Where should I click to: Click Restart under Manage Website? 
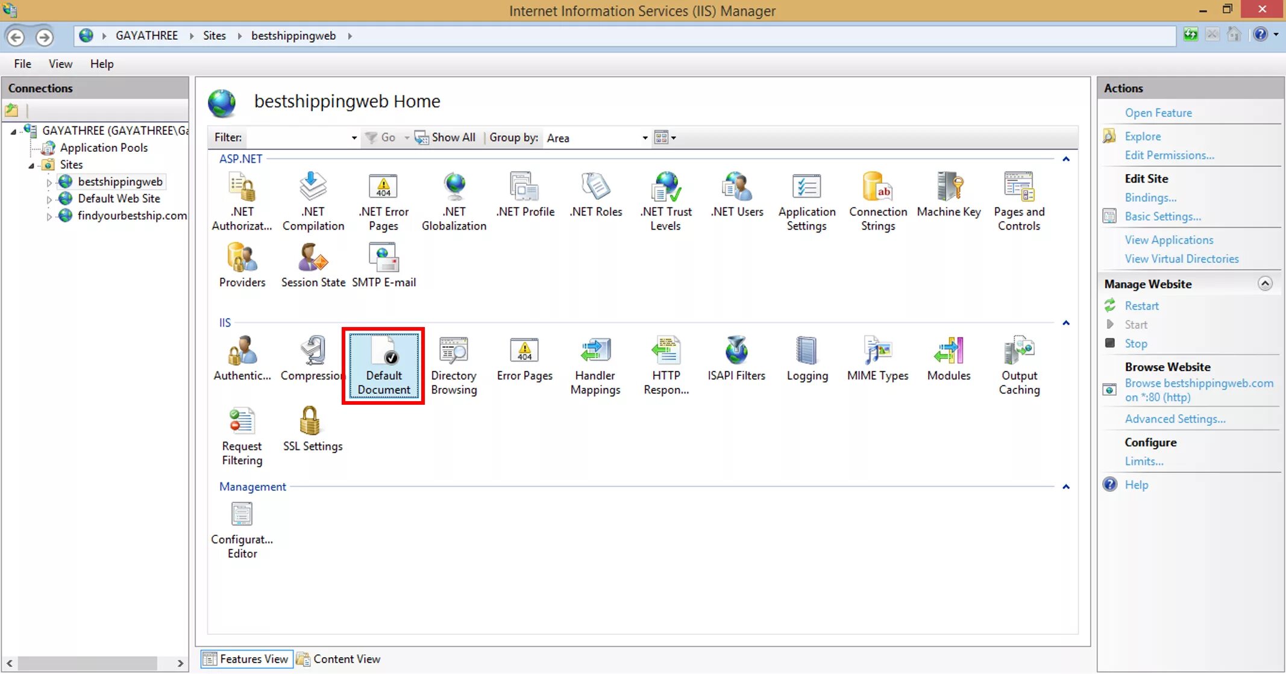[1141, 306]
